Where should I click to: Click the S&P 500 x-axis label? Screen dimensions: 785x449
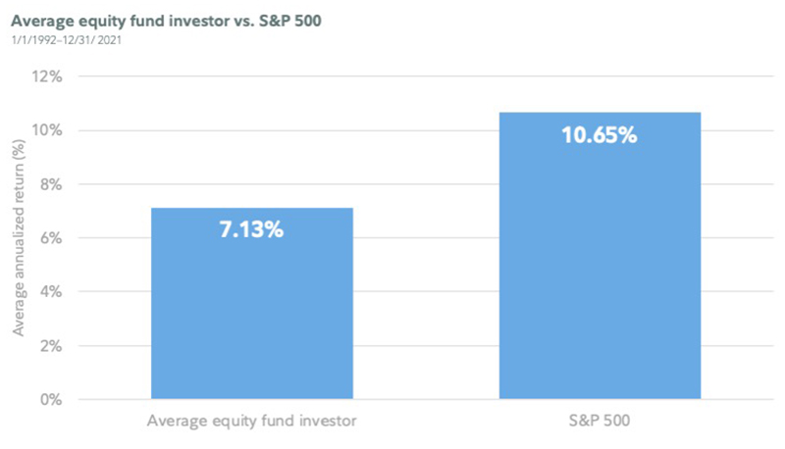600,424
